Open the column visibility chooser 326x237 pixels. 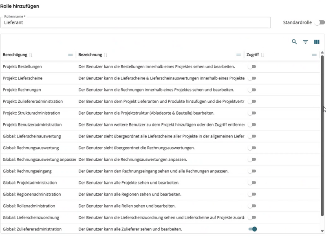point(317,42)
